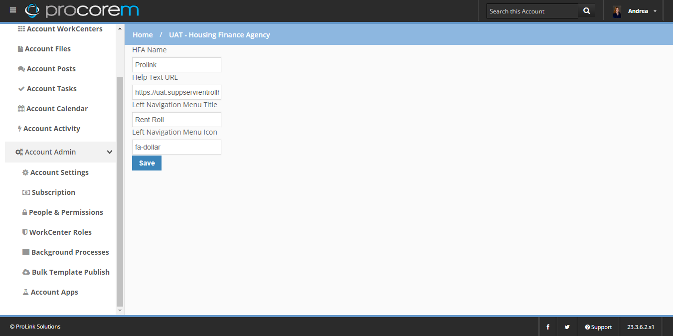Screen dimensions: 673x336
Task: Click the People & Permissions lock icon
Action: (x=24, y=212)
